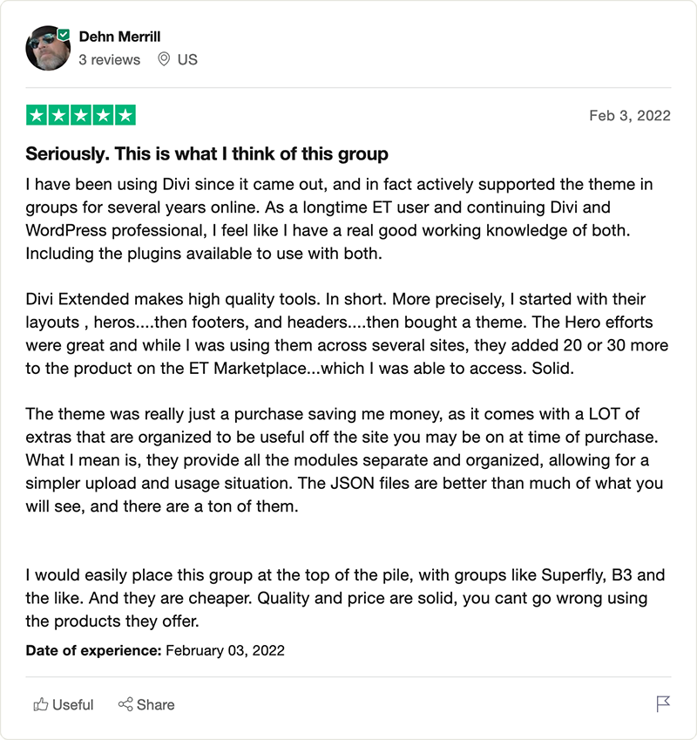
Task: Click the Share network icon
Action: coord(125,704)
